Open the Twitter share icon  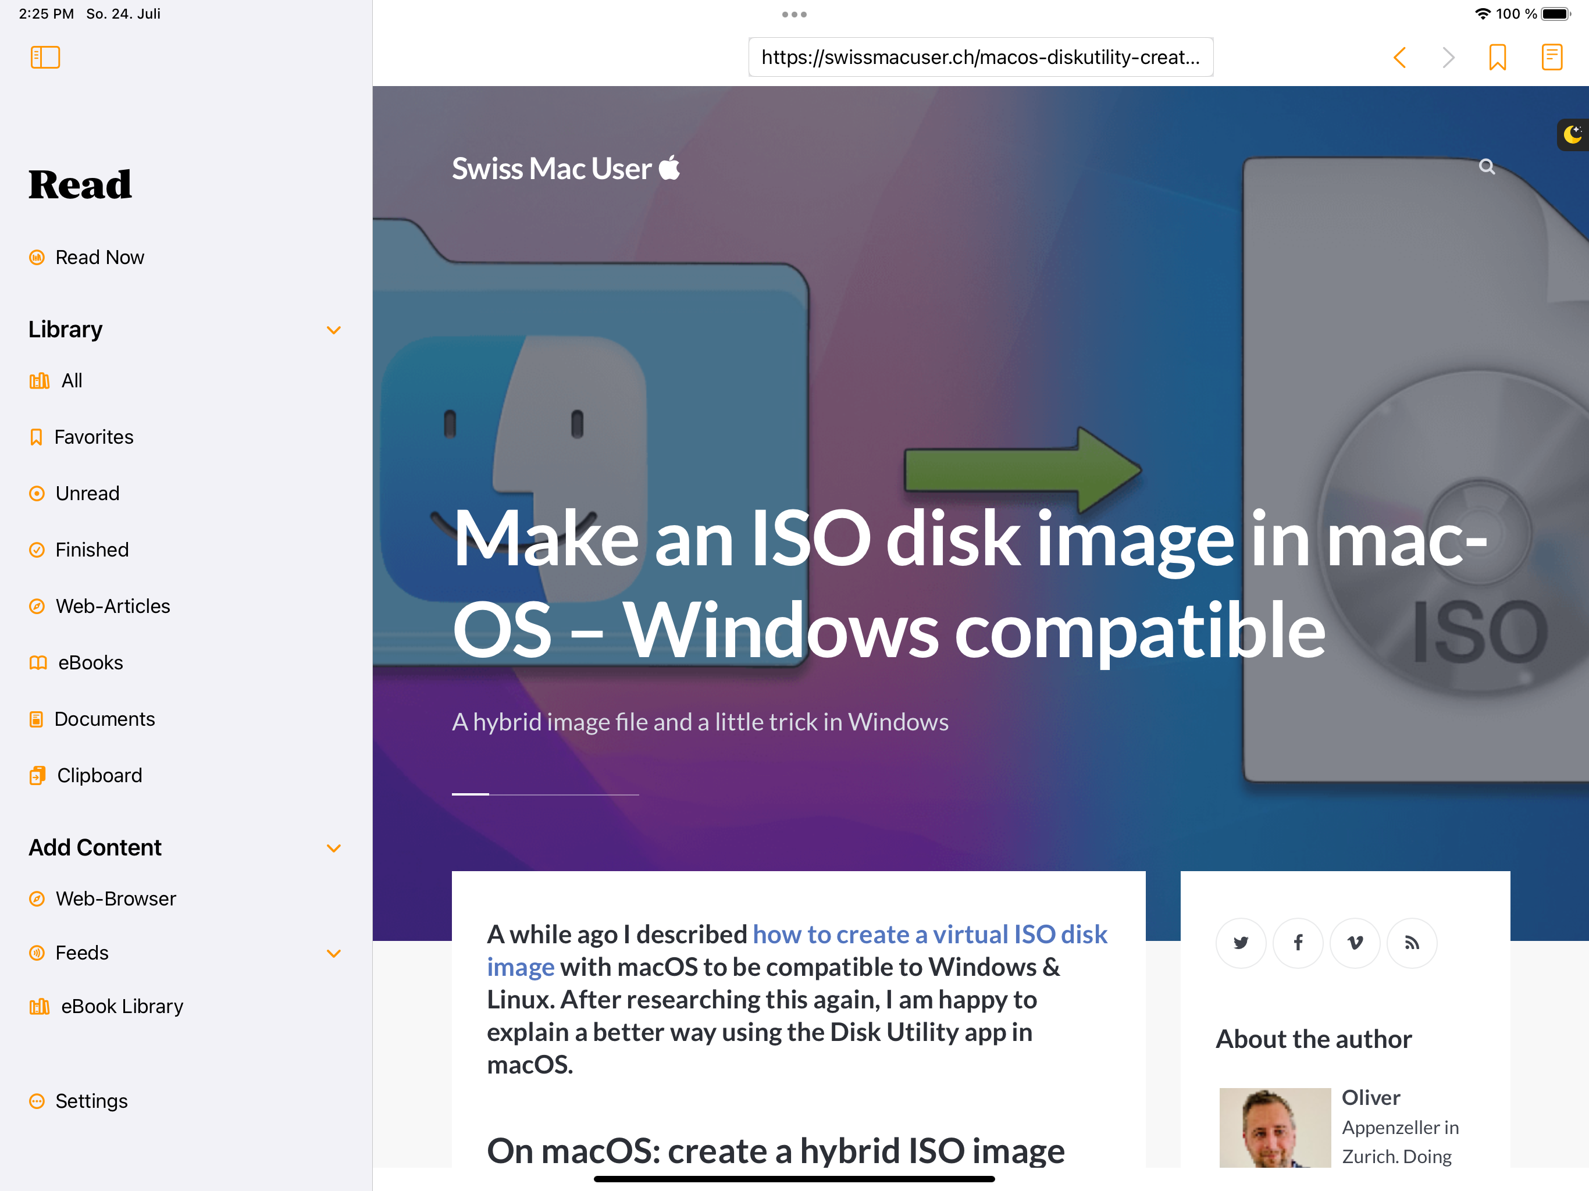tap(1241, 943)
